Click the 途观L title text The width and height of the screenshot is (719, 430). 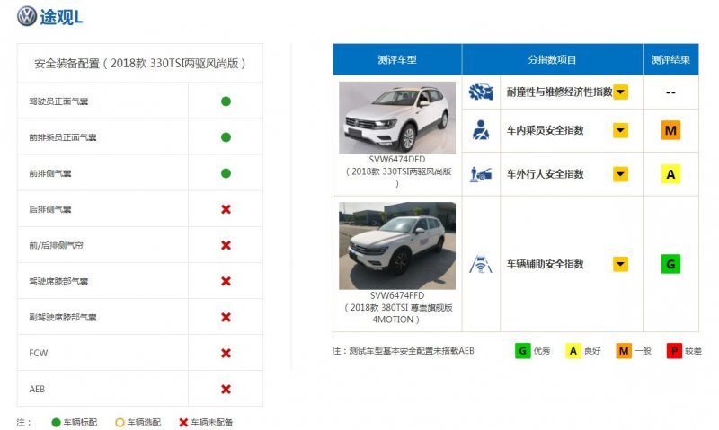pyautogui.click(x=65, y=16)
